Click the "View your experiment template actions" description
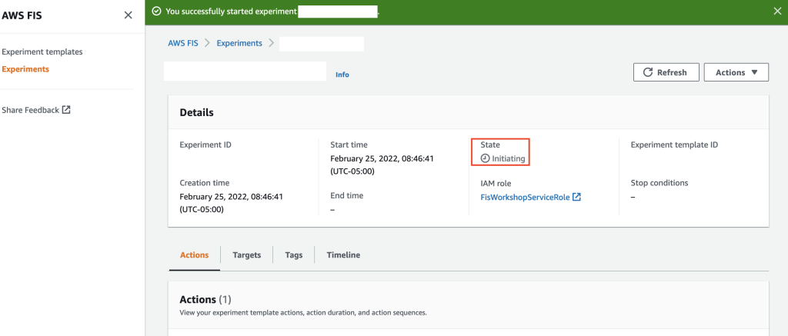 point(303,312)
